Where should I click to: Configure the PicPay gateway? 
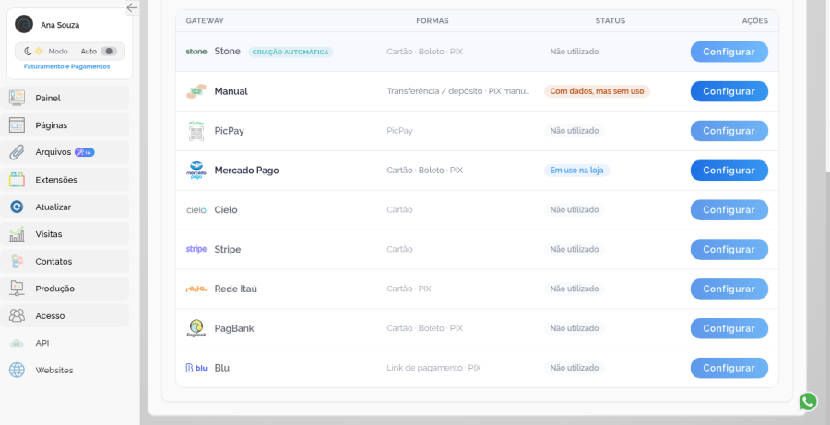pyautogui.click(x=729, y=131)
